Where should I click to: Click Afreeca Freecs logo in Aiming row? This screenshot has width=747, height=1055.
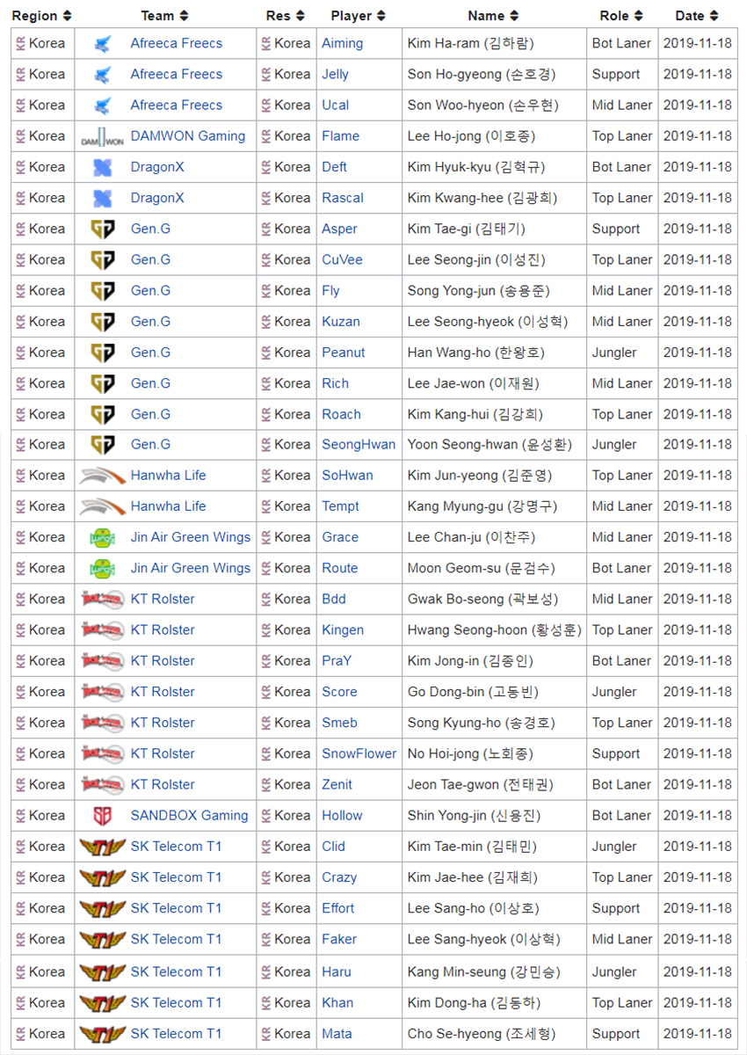tap(103, 43)
